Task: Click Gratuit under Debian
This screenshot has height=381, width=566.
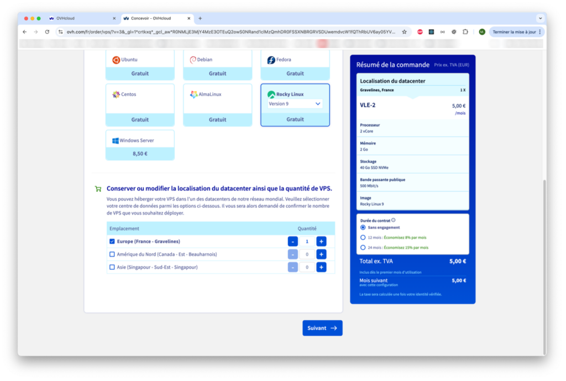Action: (218, 74)
